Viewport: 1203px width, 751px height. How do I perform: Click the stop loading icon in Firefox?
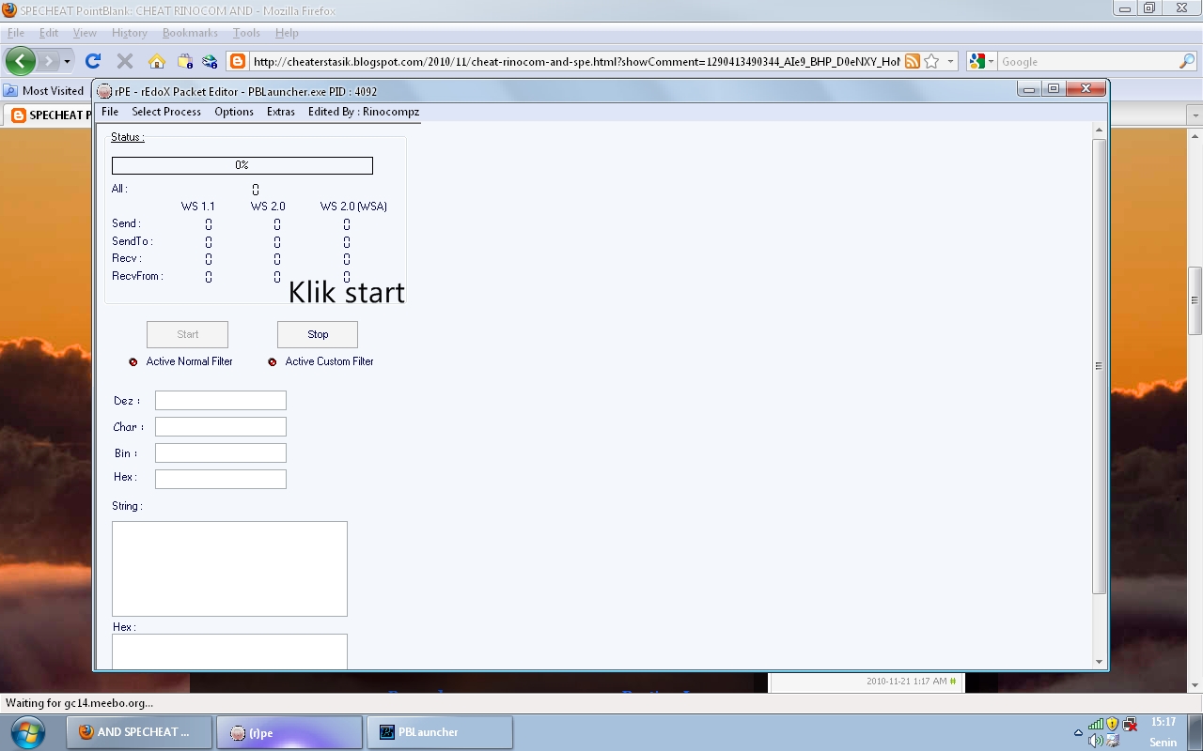[x=124, y=60]
